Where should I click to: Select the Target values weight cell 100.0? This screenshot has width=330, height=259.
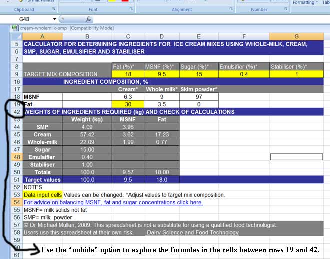(x=87, y=180)
